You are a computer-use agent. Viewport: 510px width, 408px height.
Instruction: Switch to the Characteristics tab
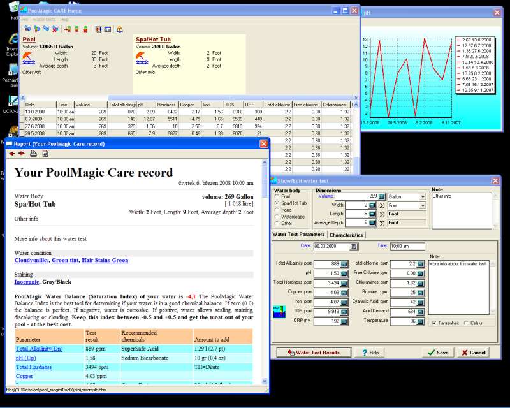pos(346,235)
